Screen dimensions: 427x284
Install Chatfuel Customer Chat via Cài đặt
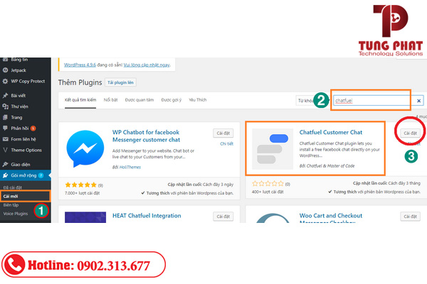[x=410, y=133]
